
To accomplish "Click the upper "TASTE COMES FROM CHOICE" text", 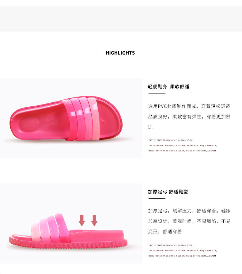I will [171, 140].
